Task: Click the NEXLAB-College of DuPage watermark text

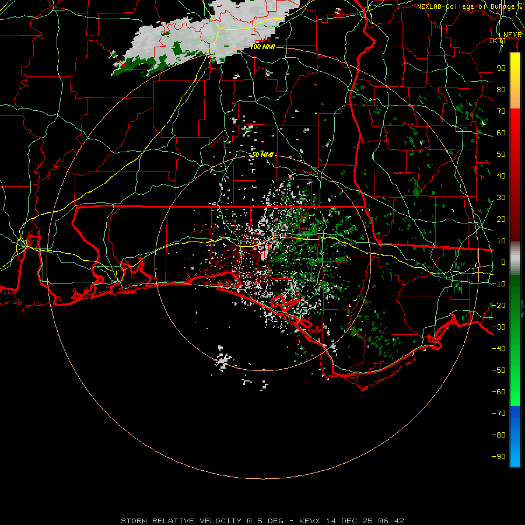Action: click(469, 6)
